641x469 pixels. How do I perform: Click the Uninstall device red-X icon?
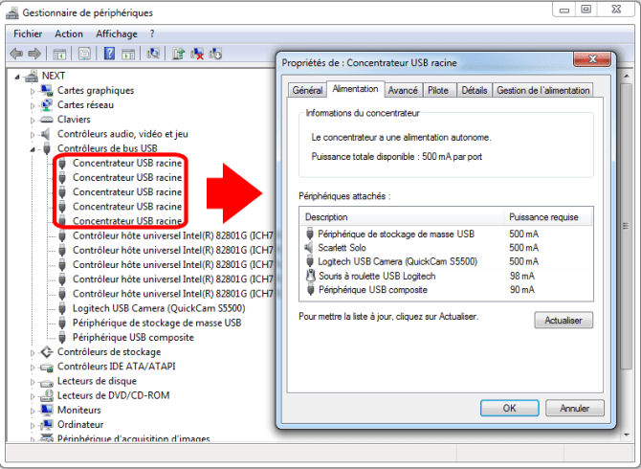tap(197, 54)
